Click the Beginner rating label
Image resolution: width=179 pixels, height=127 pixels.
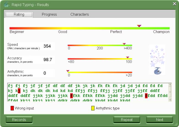pyautogui.click(x=17, y=32)
